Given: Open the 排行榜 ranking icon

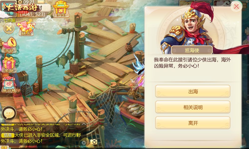Looking at the screenshot, I should coord(9,84).
